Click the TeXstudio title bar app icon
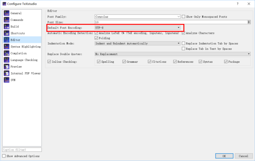The image size is (255, 161). coord(4,4)
